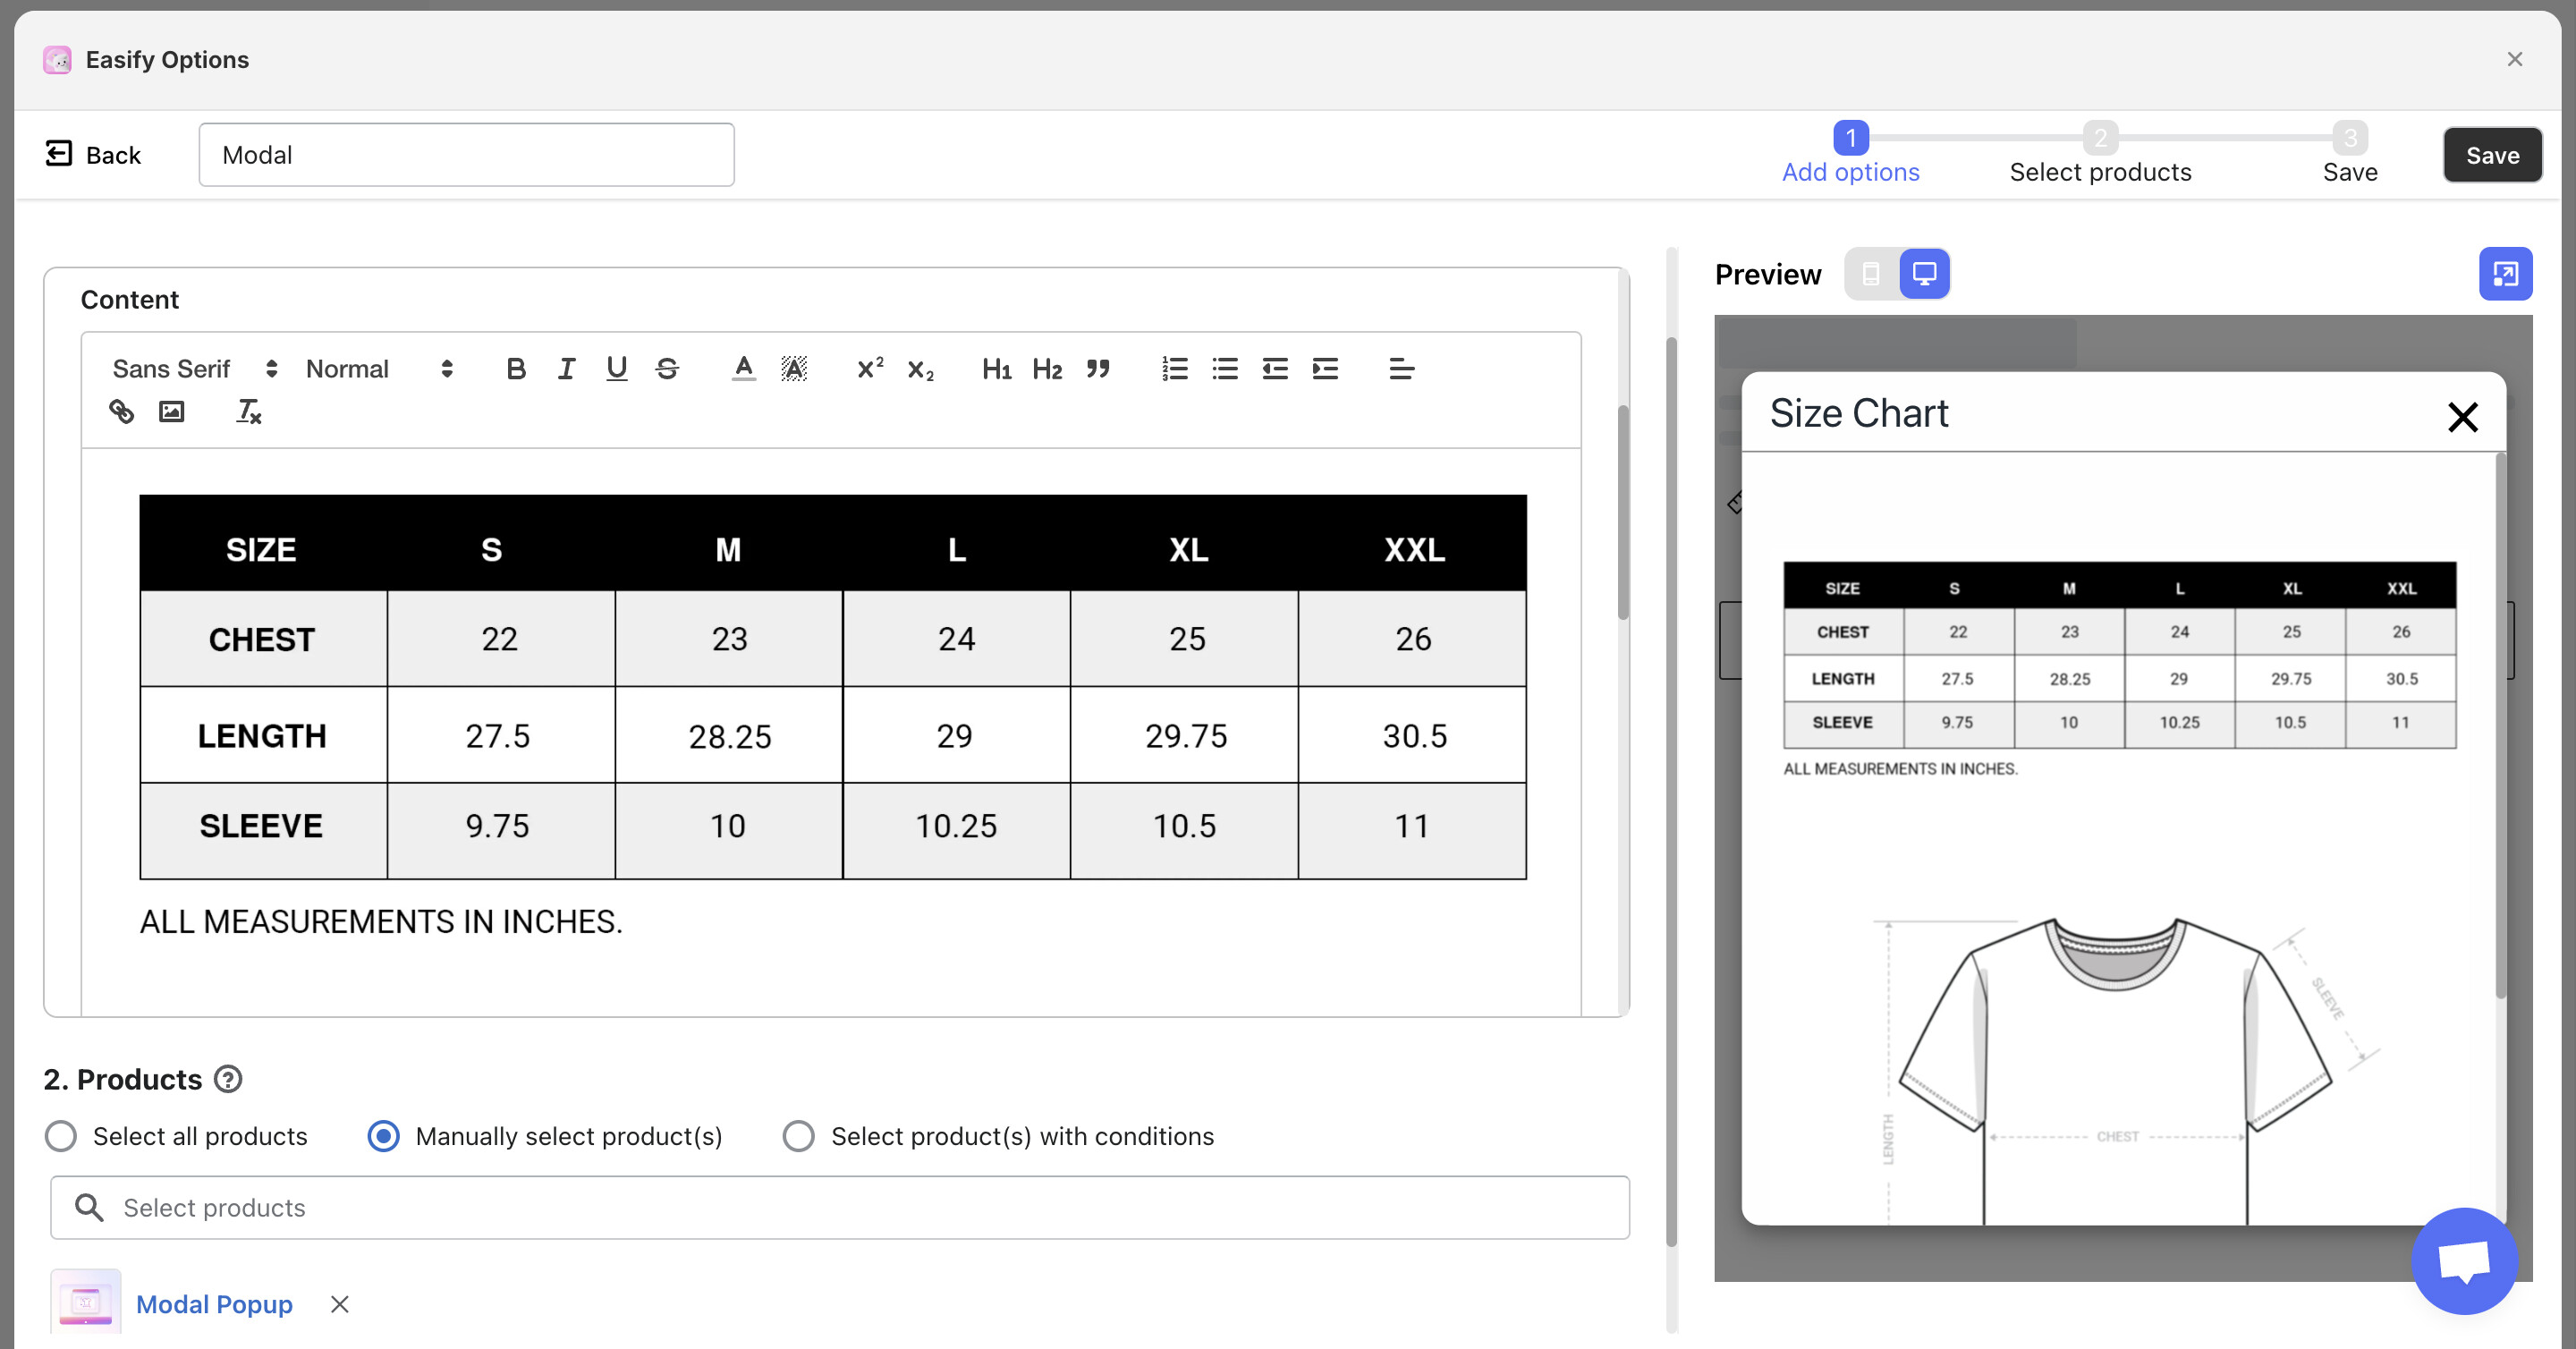The image size is (2576, 1349).
Task: Click the strikethrough icon
Action: pos(667,369)
